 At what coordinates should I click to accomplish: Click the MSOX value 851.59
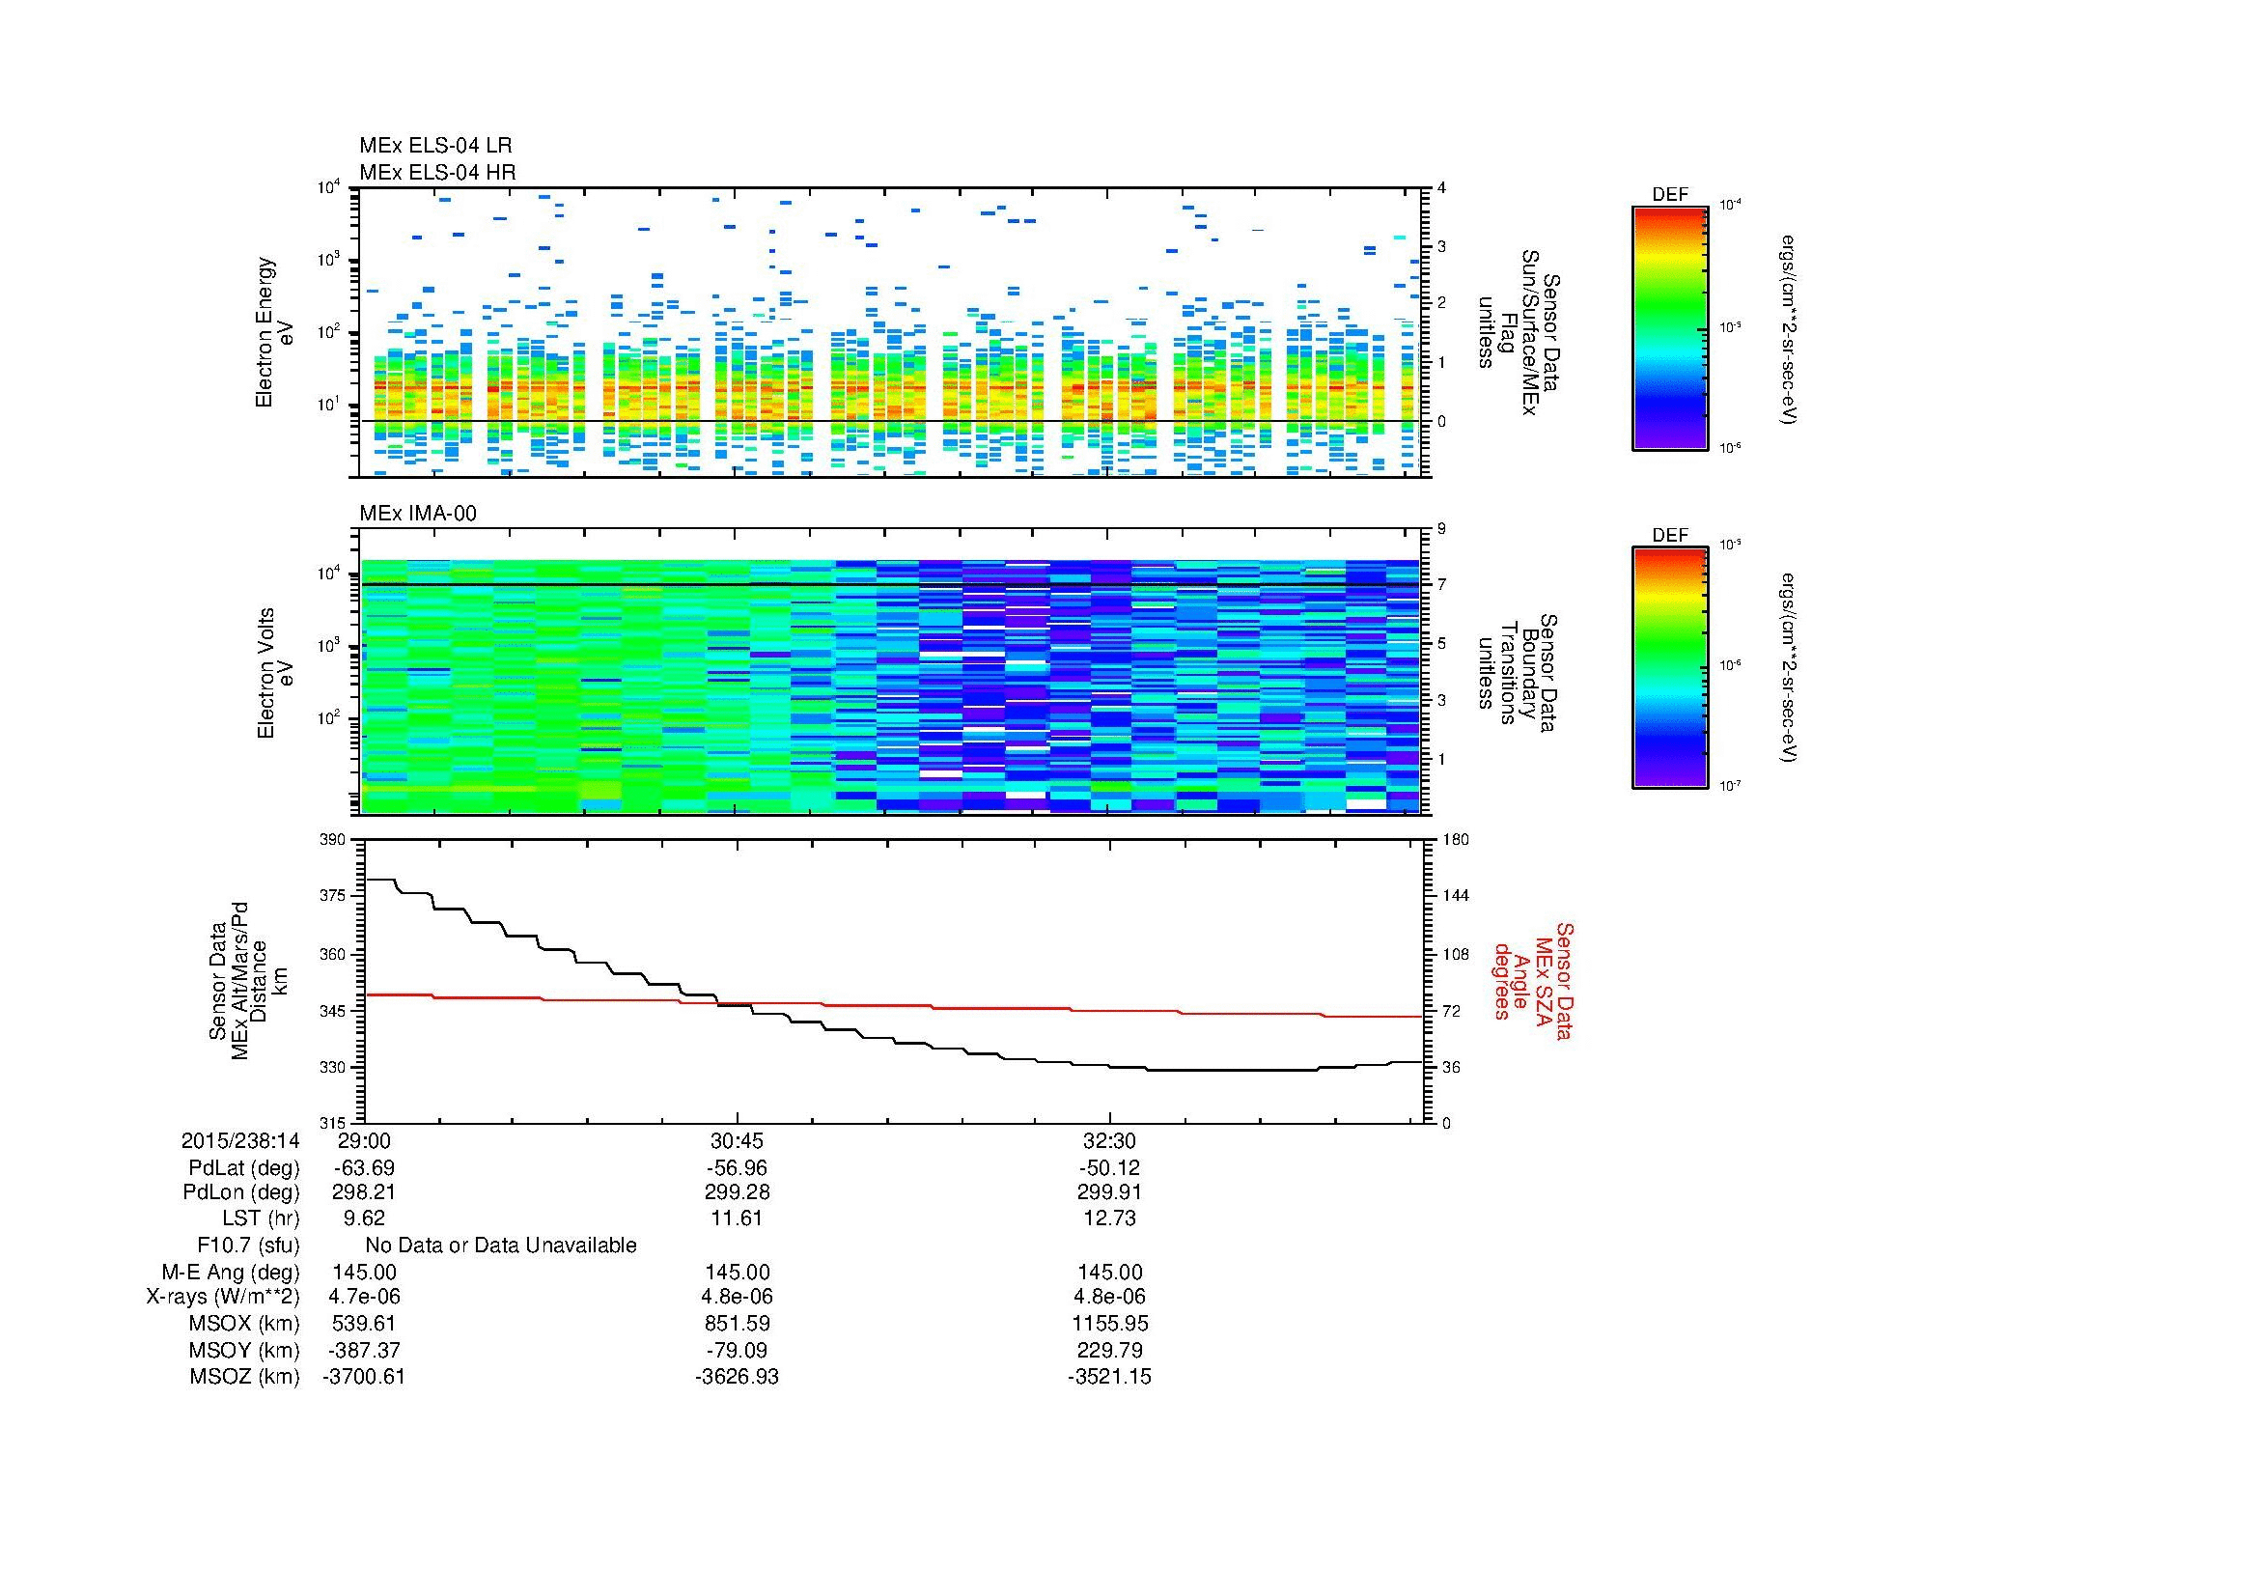737,1324
